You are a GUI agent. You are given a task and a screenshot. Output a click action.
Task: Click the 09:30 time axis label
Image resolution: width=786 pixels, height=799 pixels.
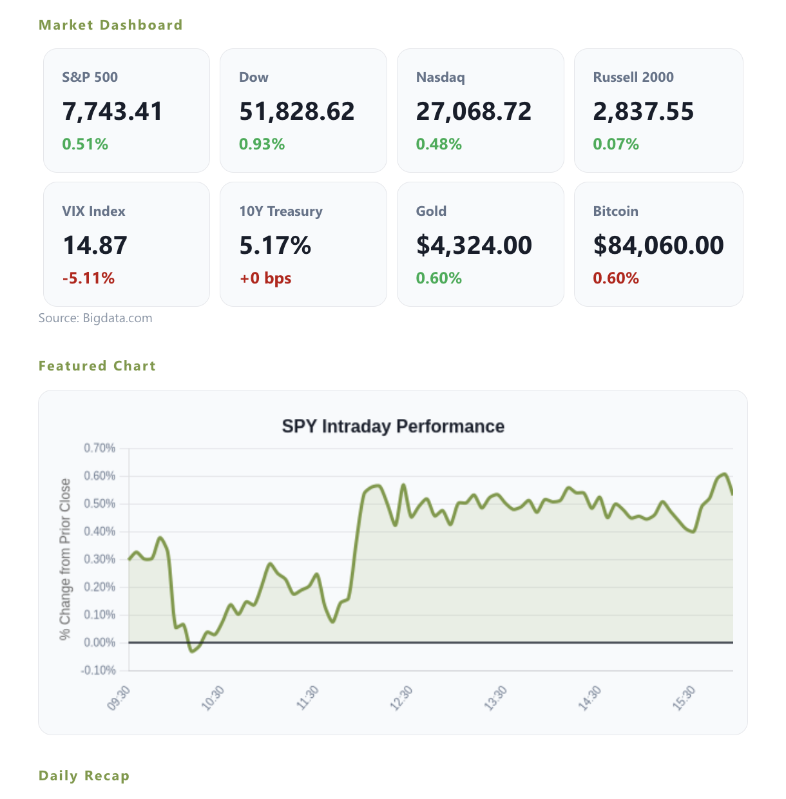coord(119,698)
